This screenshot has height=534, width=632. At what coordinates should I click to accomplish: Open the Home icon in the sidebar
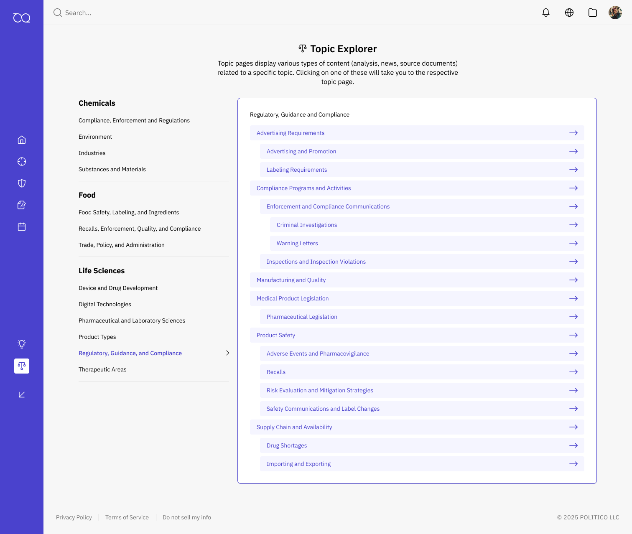click(x=21, y=140)
